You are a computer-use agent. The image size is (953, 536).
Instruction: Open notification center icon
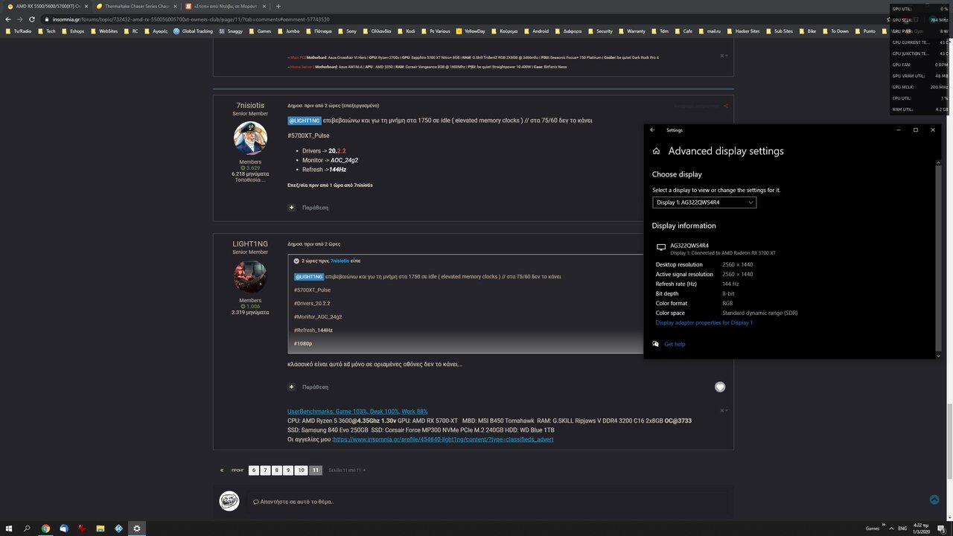(x=942, y=529)
